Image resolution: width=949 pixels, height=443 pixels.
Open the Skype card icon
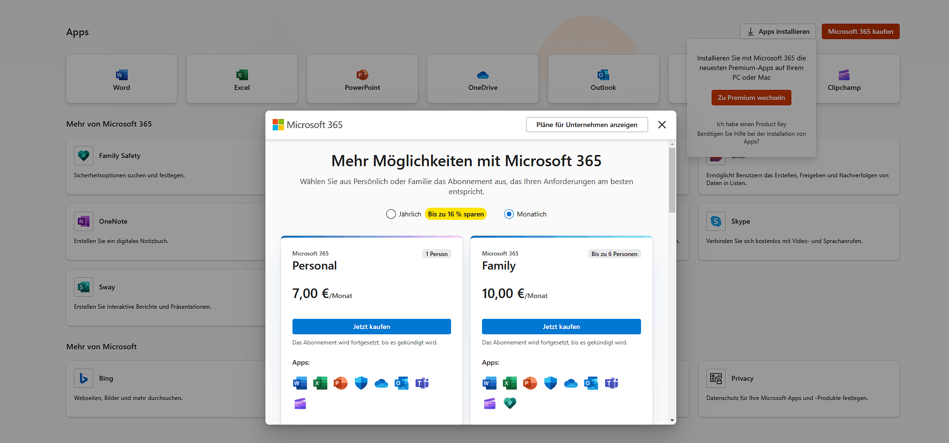(716, 221)
